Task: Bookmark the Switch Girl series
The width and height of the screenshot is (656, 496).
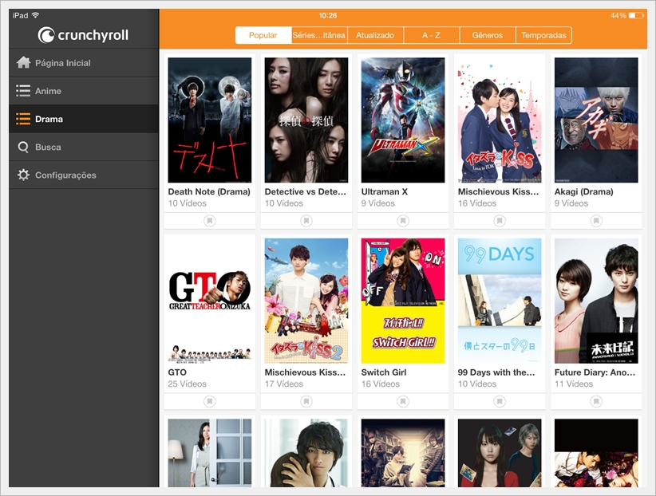Action: pos(403,401)
